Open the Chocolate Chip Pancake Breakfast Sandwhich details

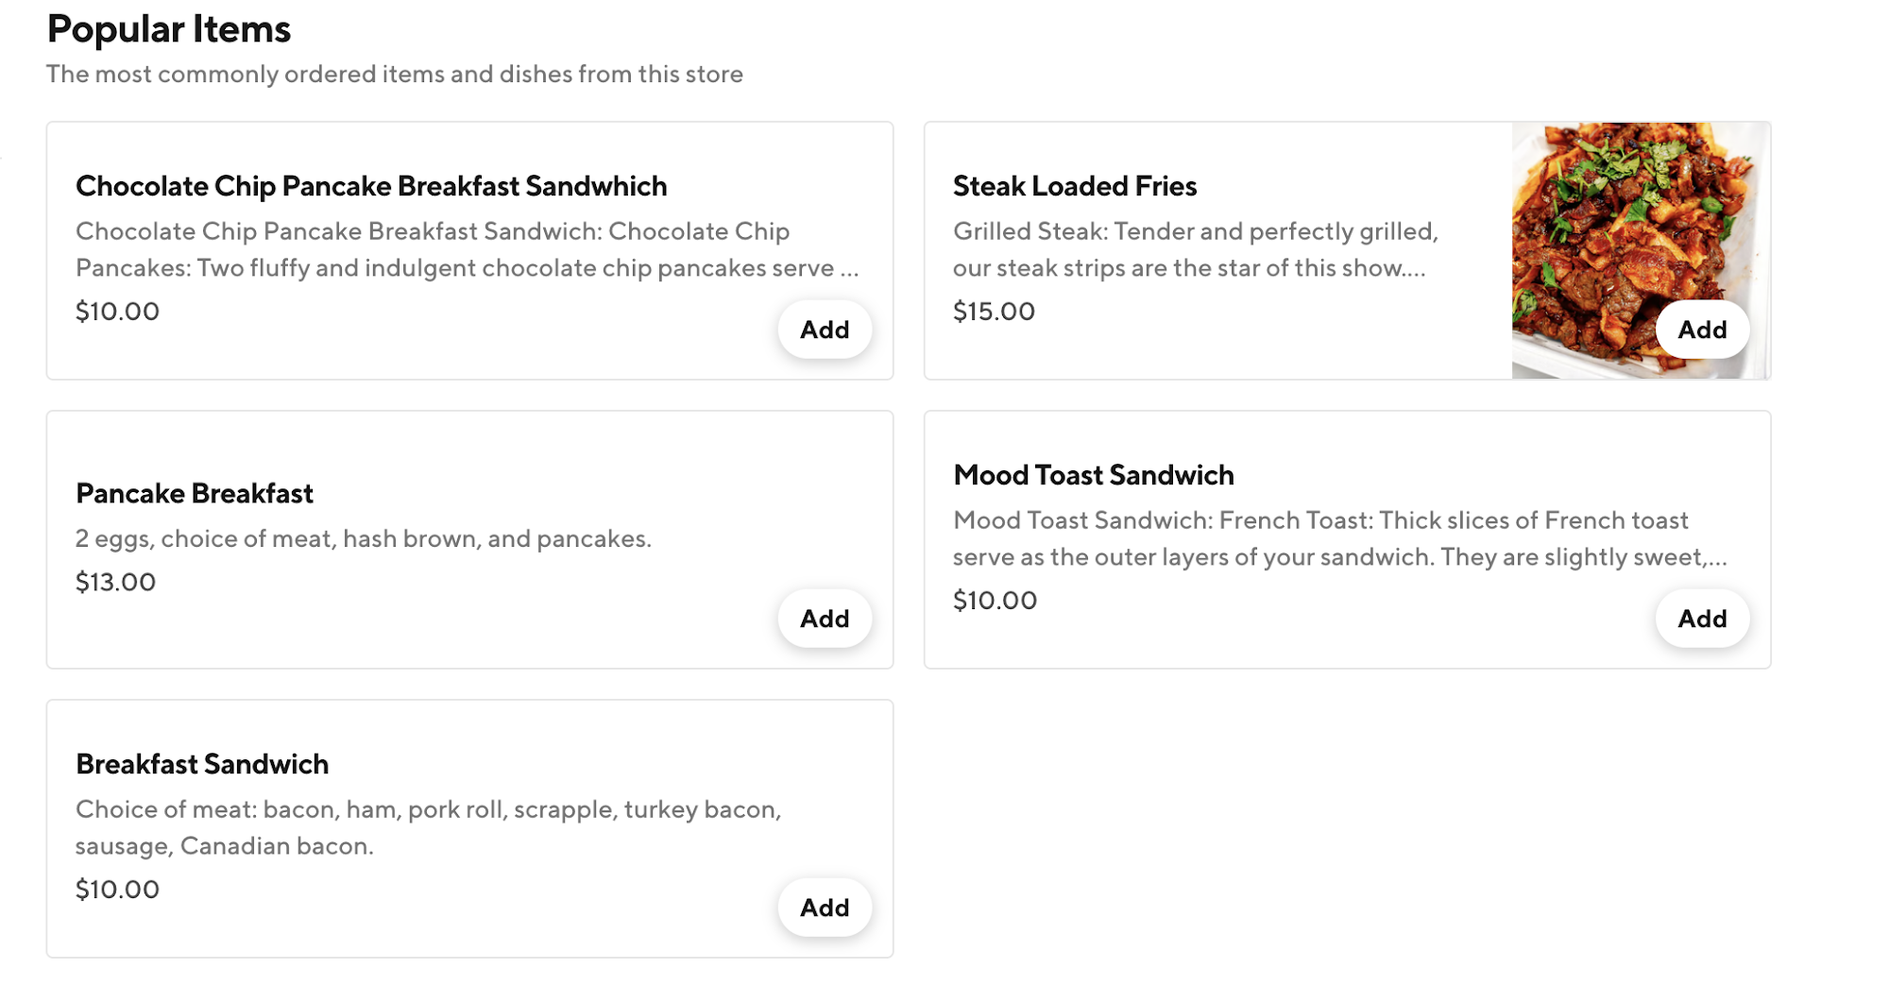coord(371,186)
